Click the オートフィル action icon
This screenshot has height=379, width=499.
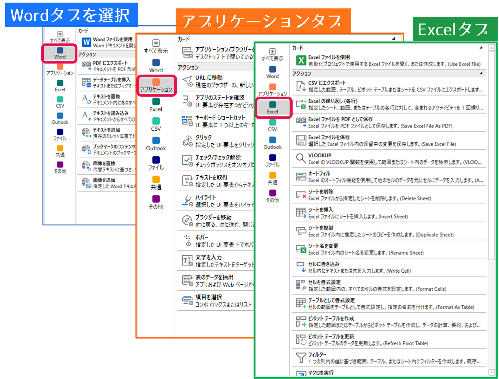click(301, 177)
